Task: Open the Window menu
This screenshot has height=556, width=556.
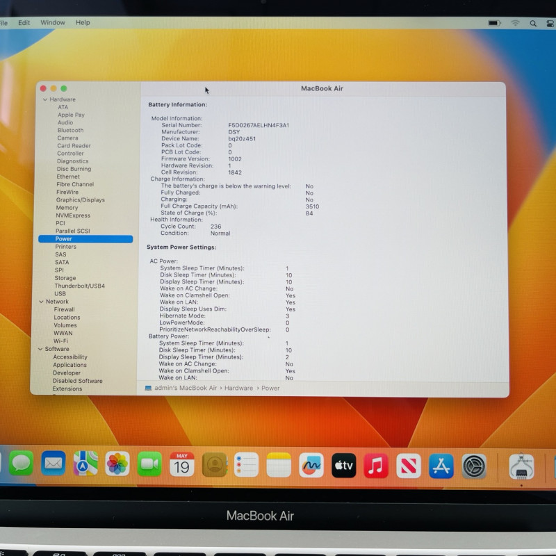Action: 53,23
